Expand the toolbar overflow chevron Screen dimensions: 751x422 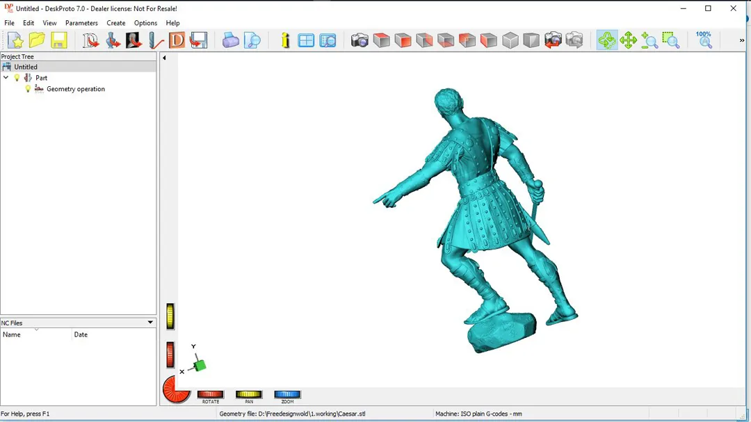[x=742, y=40]
